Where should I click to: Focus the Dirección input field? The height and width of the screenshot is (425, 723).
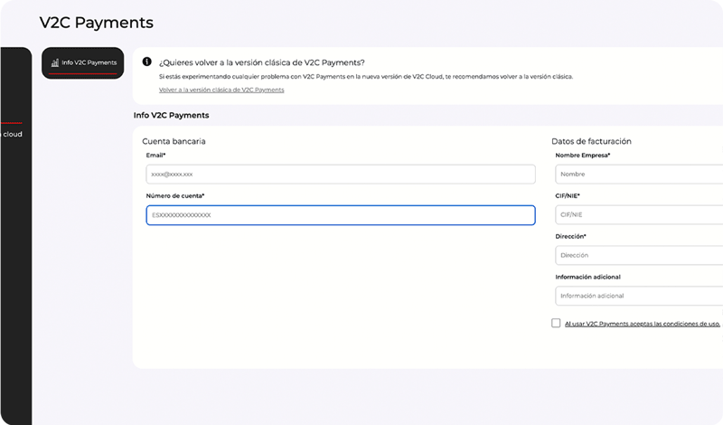click(x=638, y=255)
